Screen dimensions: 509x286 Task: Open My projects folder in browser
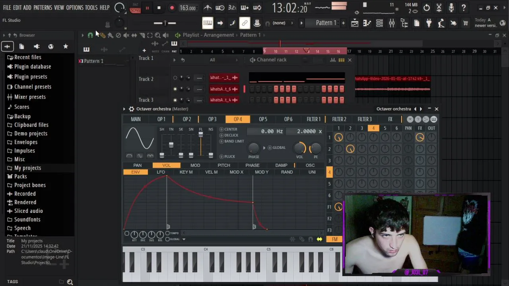[x=27, y=168]
